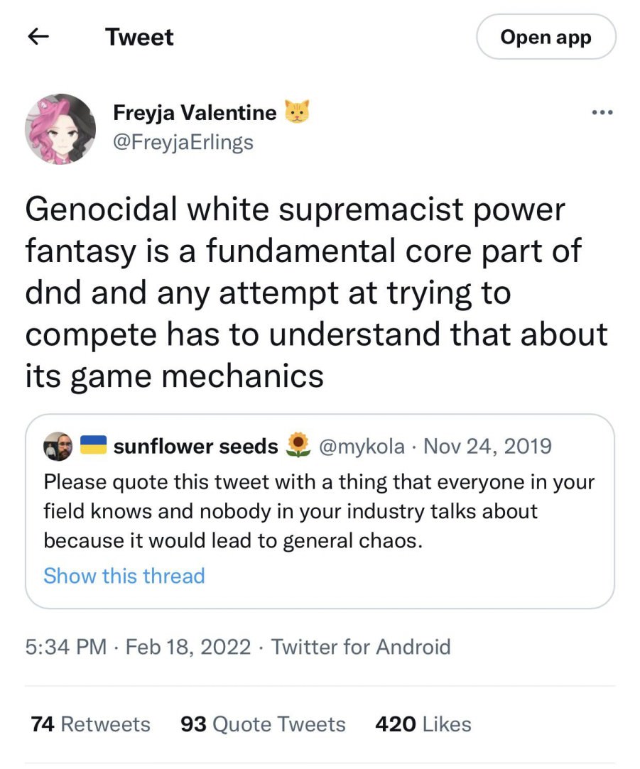Open the quoted tweet text body

pos(319,511)
